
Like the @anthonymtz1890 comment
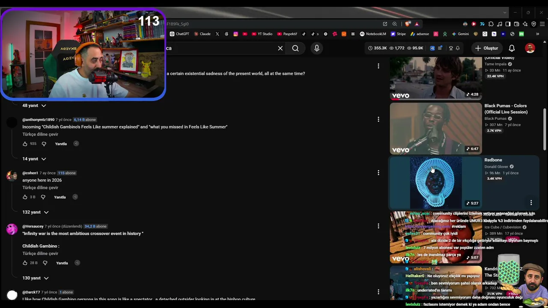tap(25, 144)
